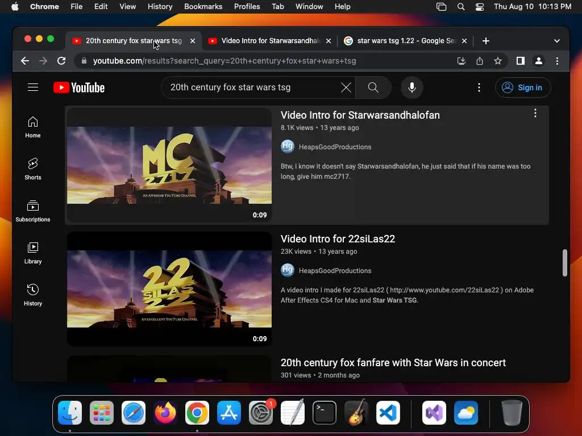Open the Profiles menu
Viewport: 582px width, 436px height.
point(247,7)
